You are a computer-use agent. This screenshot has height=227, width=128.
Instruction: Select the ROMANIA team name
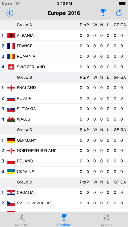tap(26, 56)
